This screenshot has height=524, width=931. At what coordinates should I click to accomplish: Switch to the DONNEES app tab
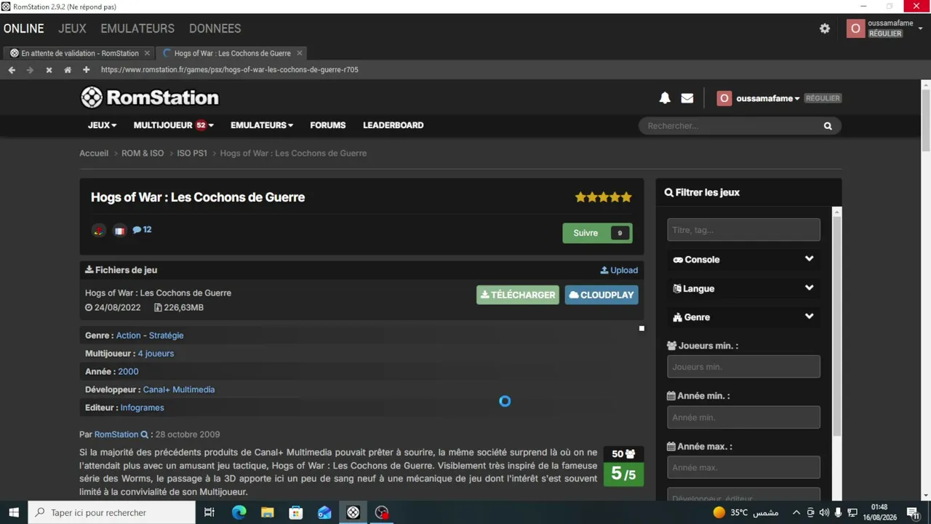(215, 28)
